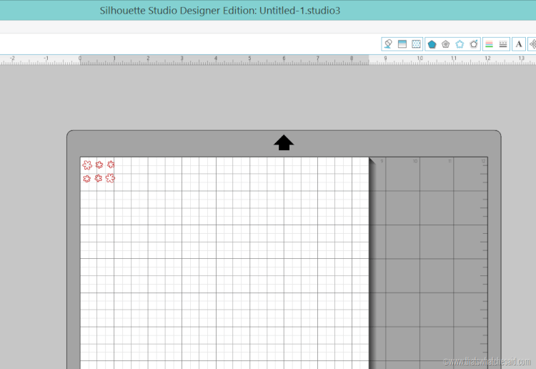536x369 pixels.
Task: Select the top-middle red flower shape
Action: click(x=99, y=165)
